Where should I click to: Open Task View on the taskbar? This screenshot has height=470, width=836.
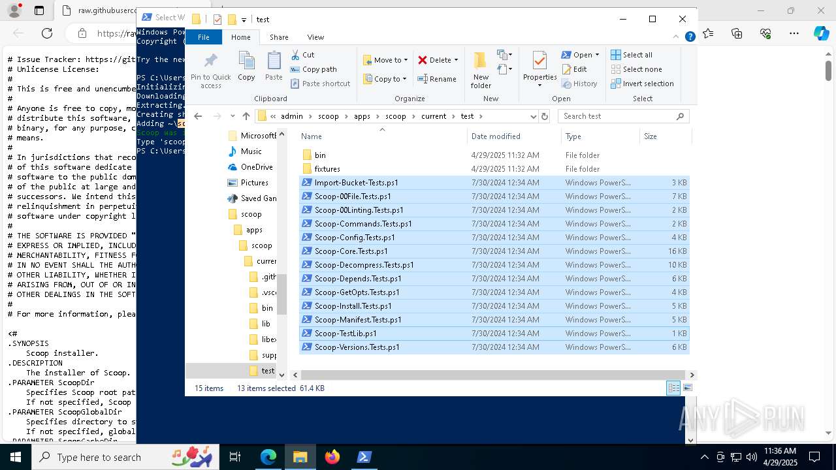point(235,457)
